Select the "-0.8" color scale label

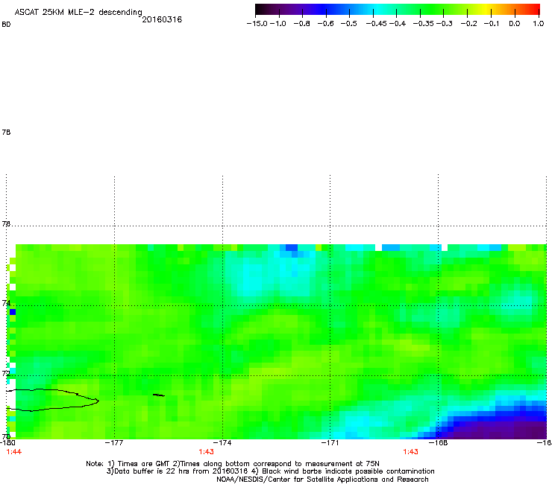point(301,24)
